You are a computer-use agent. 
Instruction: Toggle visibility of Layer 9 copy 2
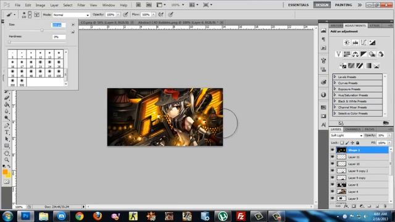tap(332, 171)
